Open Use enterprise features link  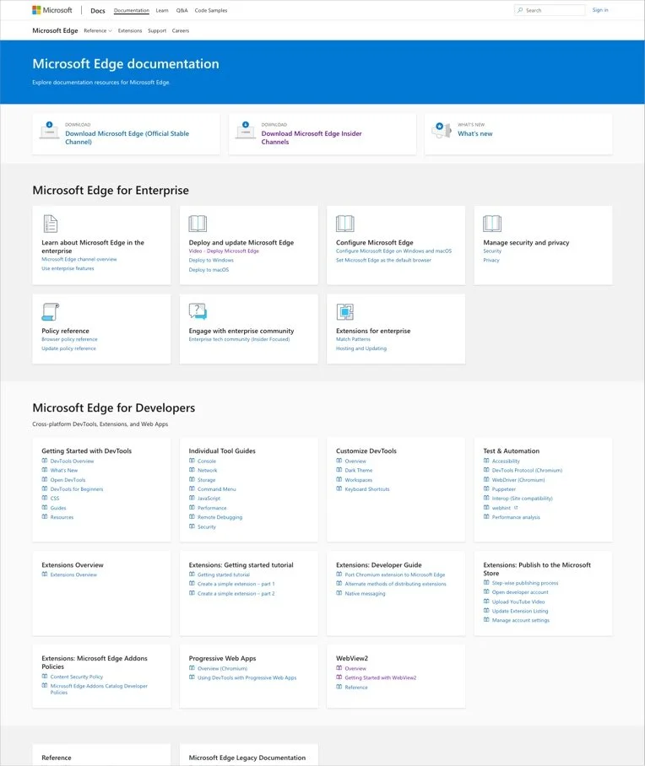coord(68,268)
